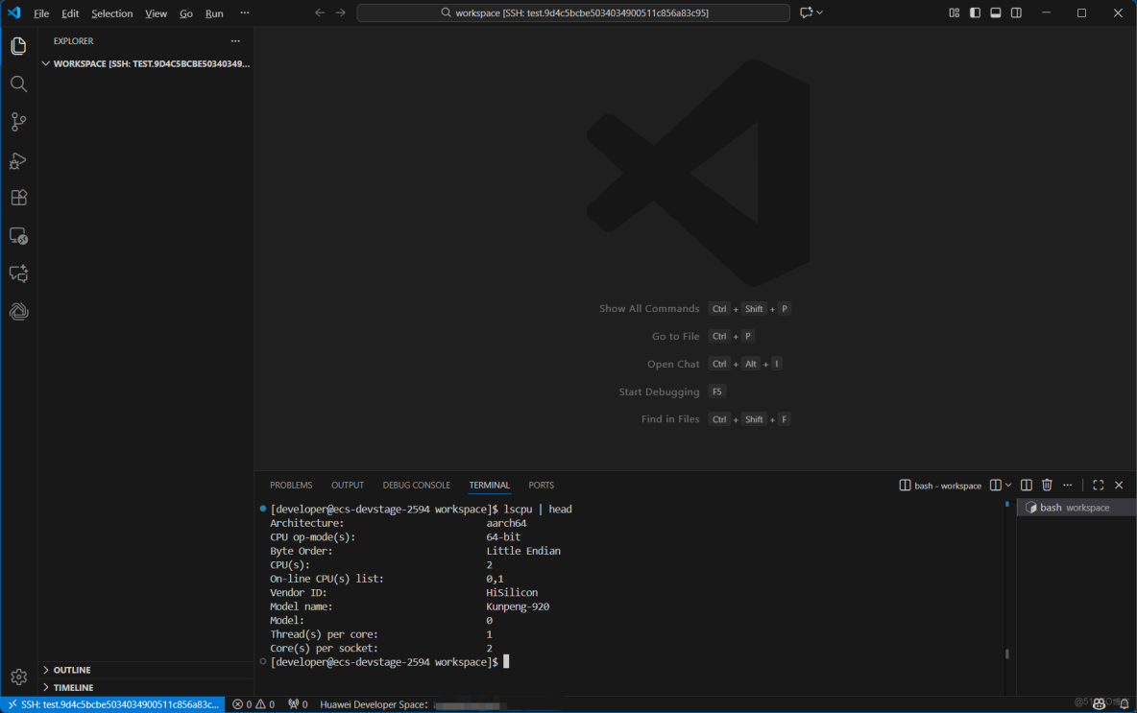Open Explorer views and more actions ellipsis
Image resolution: width=1137 pixels, height=713 pixels.
(235, 41)
